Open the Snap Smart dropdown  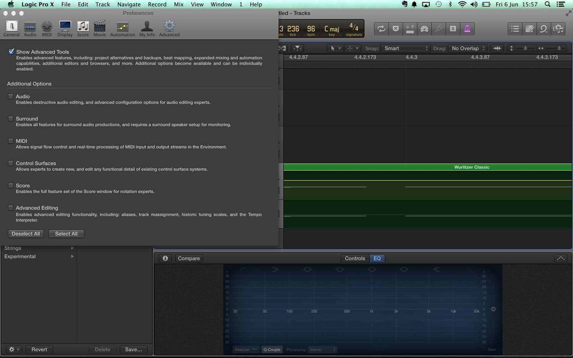pyautogui.click(x=405, y=48)
